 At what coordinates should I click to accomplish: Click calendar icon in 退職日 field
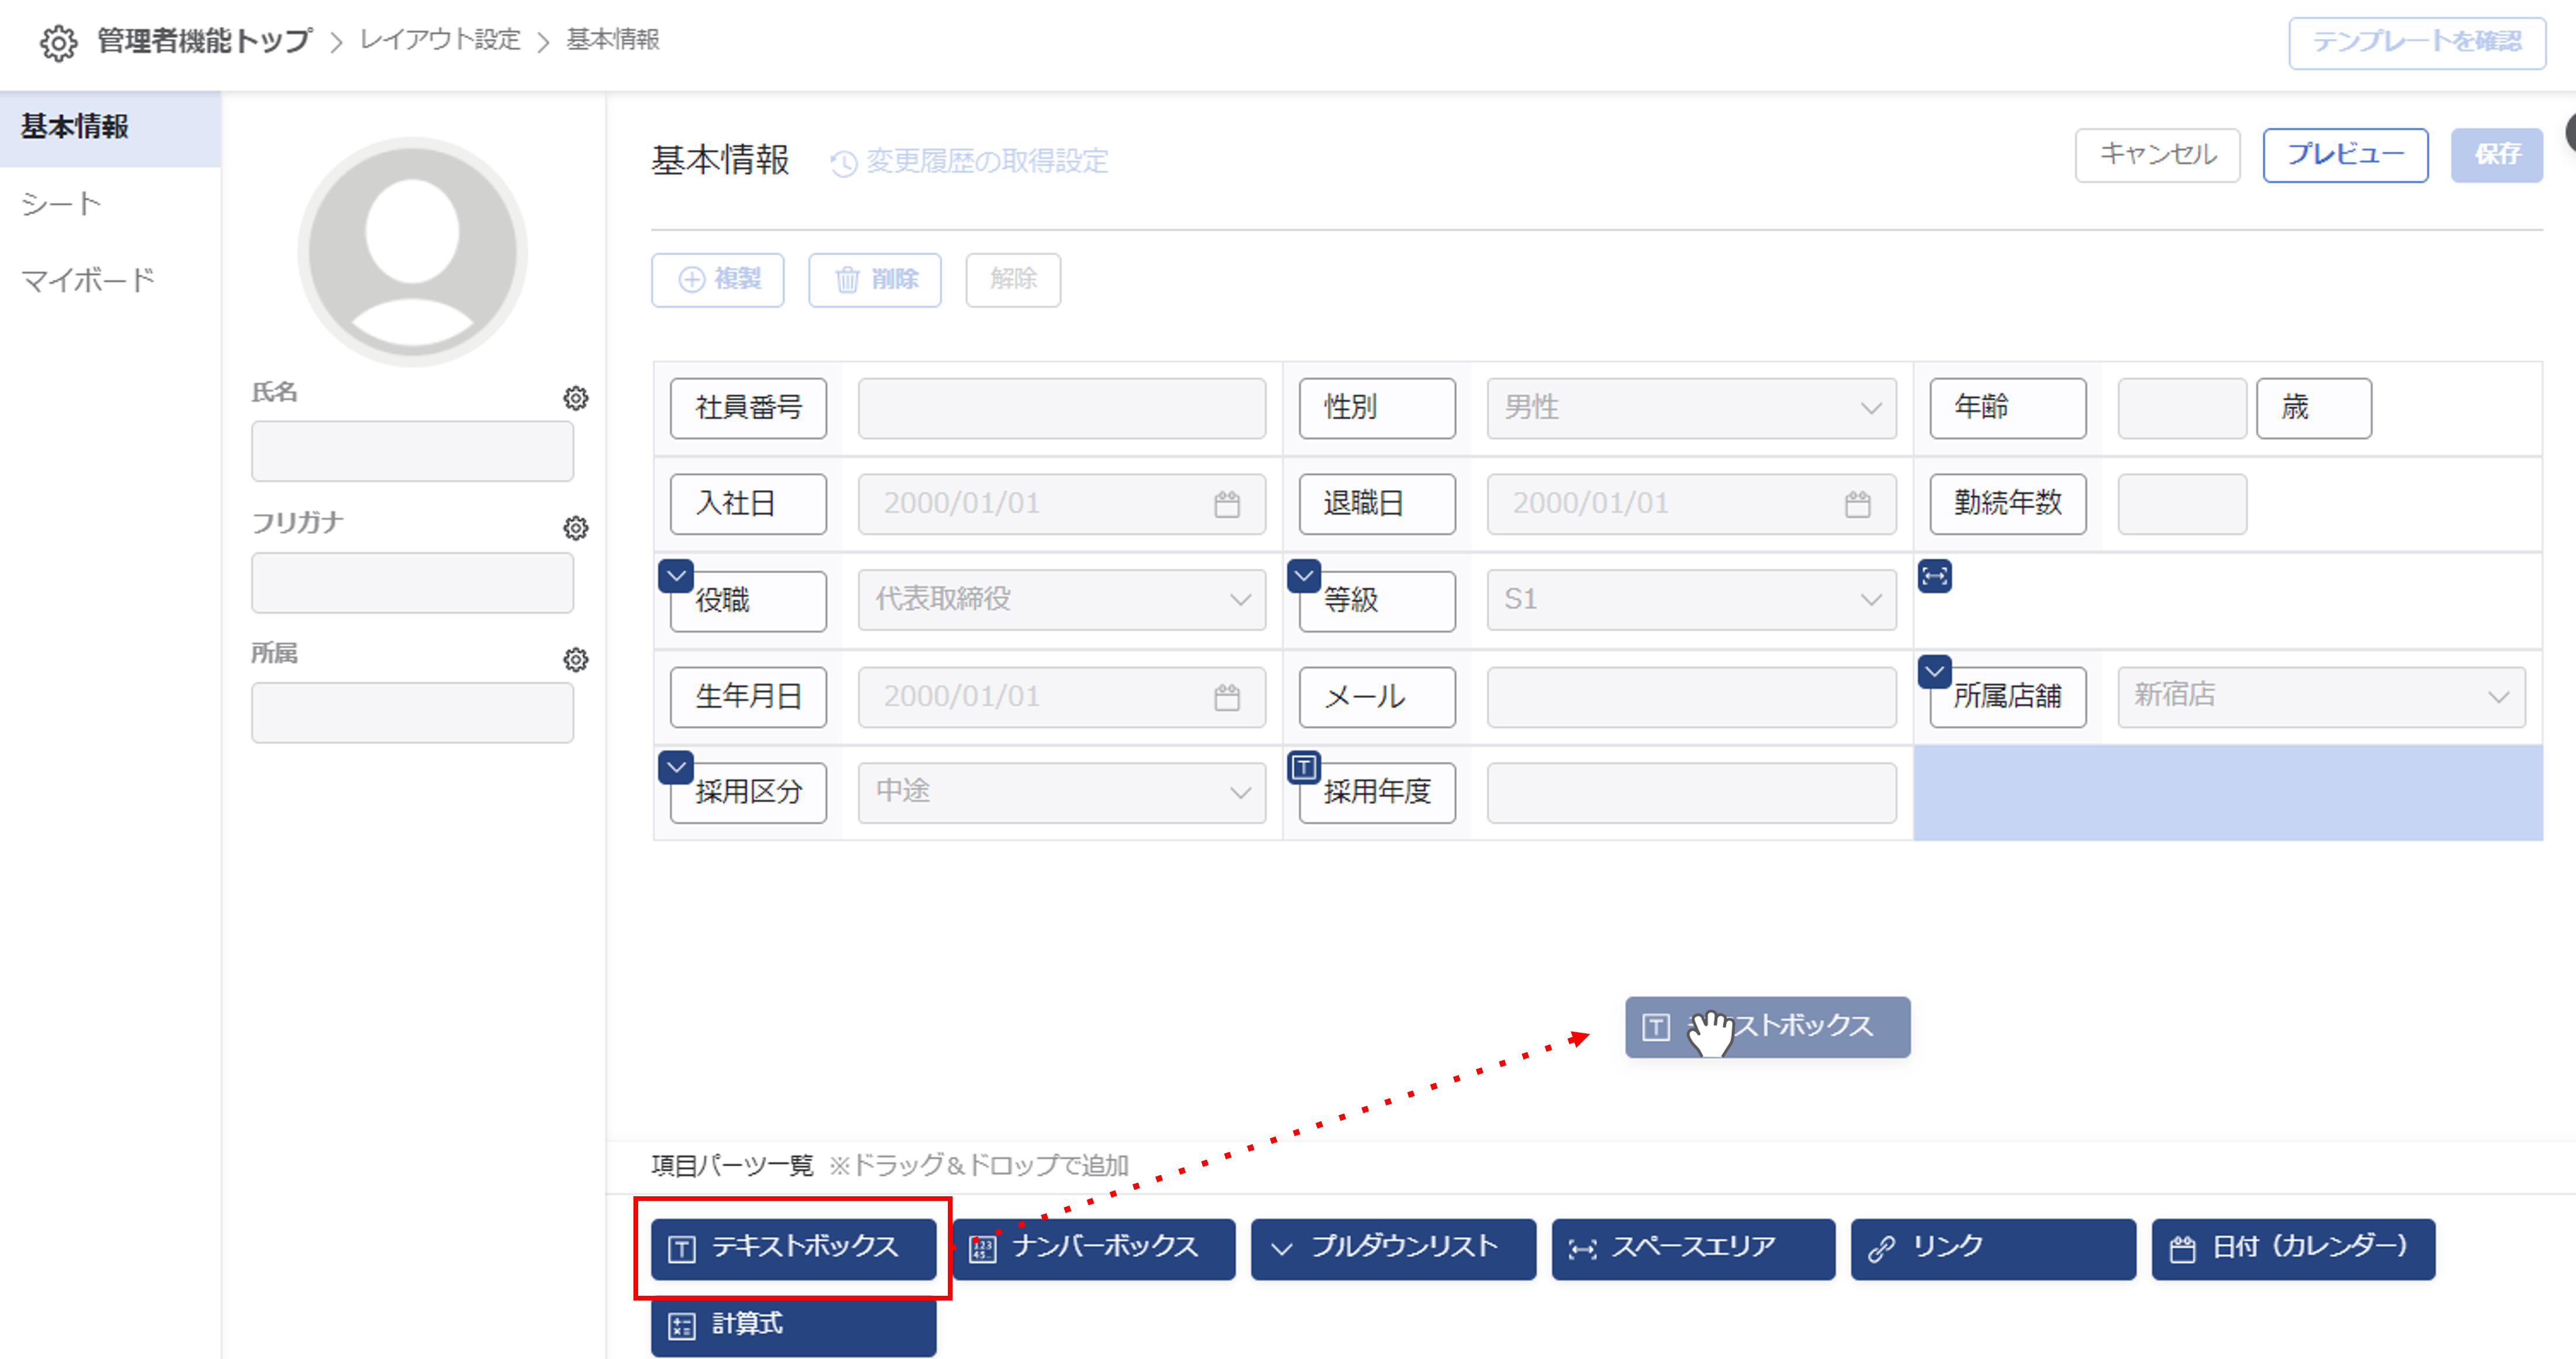[1857, 504]
